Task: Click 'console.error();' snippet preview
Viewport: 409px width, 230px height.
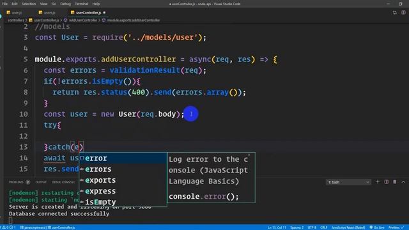Action: coord(204,196)
